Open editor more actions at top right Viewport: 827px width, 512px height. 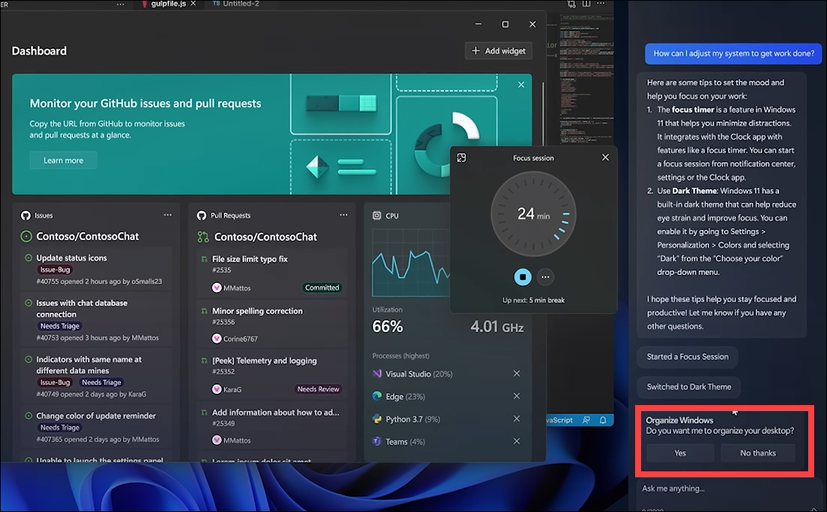600,3
